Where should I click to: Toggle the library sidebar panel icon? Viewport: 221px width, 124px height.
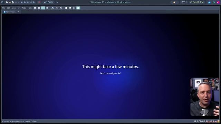[x=66, y=8]
